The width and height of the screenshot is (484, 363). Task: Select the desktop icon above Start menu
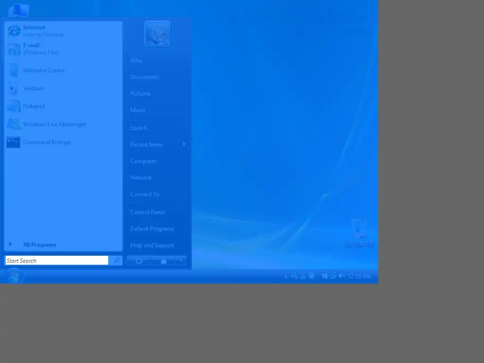(x=19, y=10)
